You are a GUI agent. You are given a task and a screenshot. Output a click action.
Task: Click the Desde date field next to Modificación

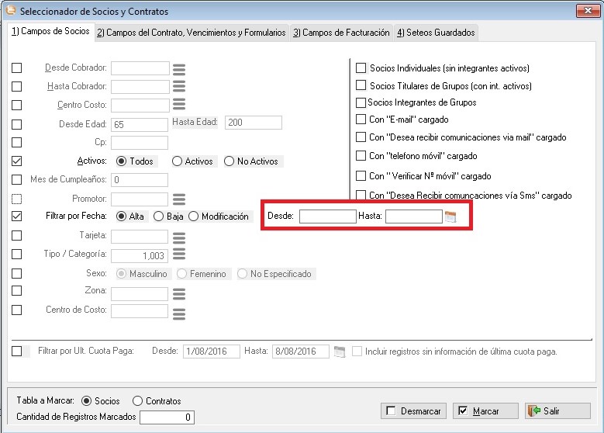327,216
